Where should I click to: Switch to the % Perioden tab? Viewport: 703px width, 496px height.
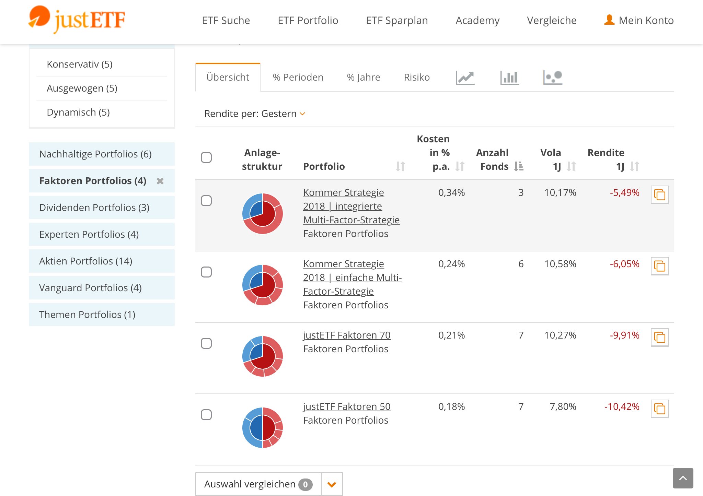[x=298, y=78]
